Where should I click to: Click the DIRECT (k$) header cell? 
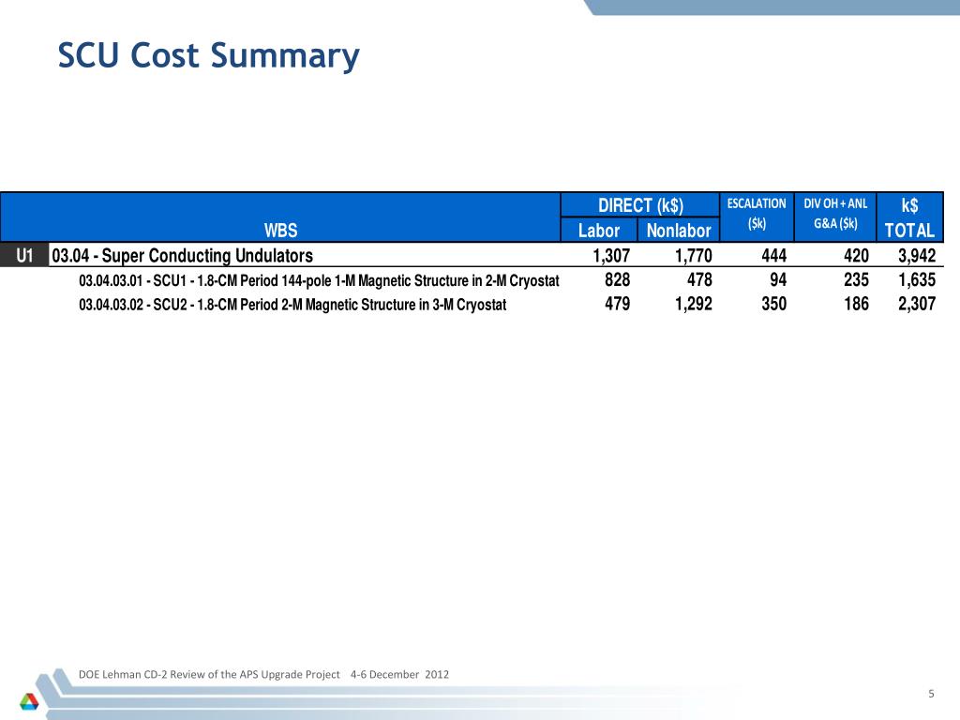pyautogui.click(x=640, y=205)
